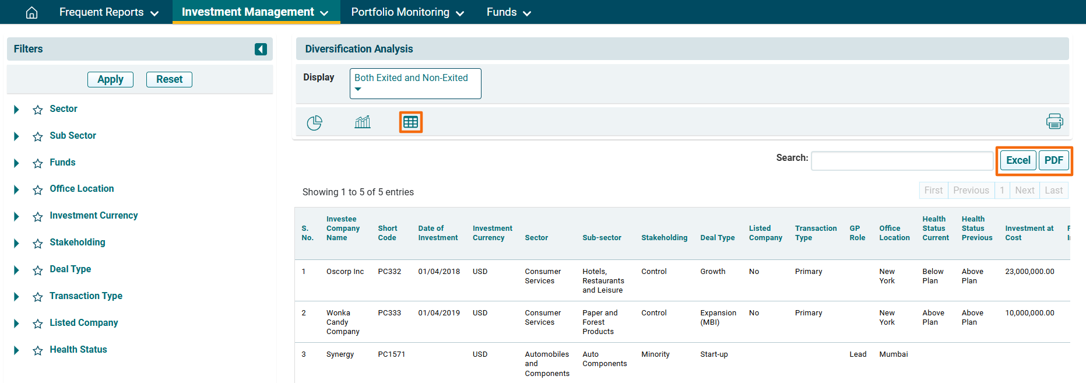Switch to pie chart view
1086x383 pixels.
tap(314, 122)
